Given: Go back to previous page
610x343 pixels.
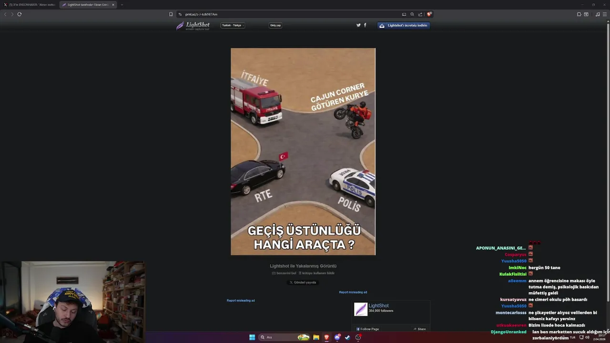Looking at the screenshot, I should pos(5,14).
